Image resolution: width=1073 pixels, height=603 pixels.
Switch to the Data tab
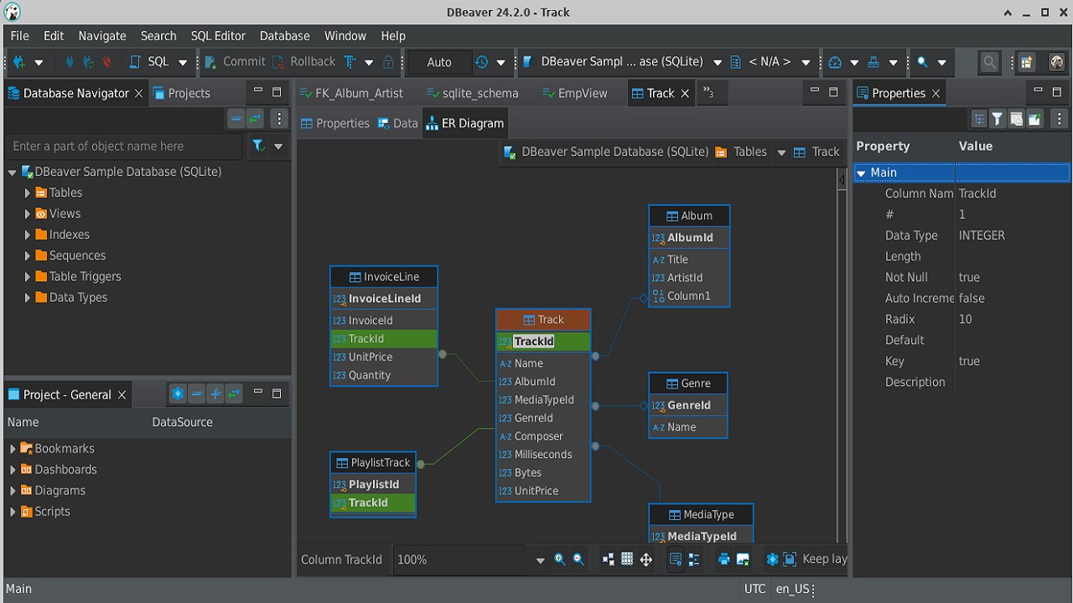pos(397,123)
